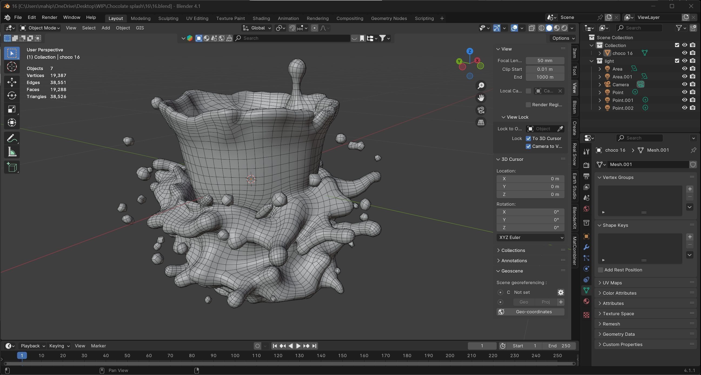Select the Cursor tool in the toolbar
701x375 pixels.
pyautogui.click(x=12, y=67)
